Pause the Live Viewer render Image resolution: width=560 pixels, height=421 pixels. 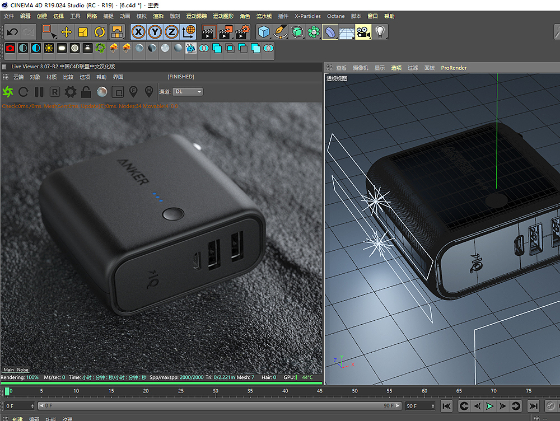39,92
